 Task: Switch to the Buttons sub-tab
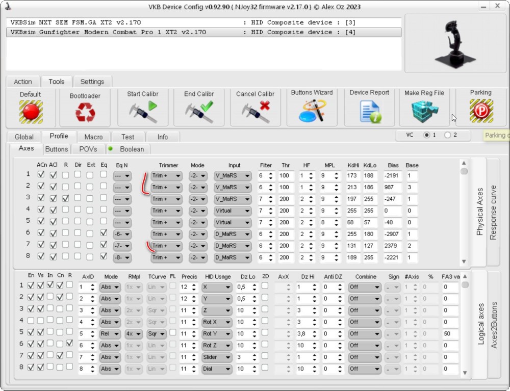point(57,149)
